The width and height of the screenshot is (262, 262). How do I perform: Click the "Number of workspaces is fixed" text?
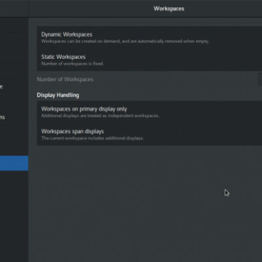(73, 64)
